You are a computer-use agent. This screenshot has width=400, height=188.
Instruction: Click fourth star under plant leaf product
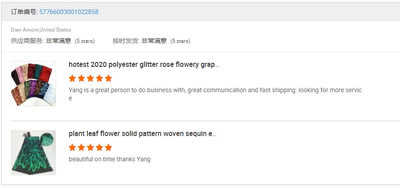(99, 147)
